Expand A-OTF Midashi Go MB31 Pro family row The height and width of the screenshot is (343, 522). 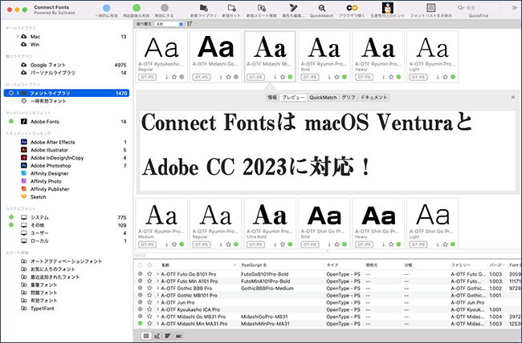tap(157, 317)
